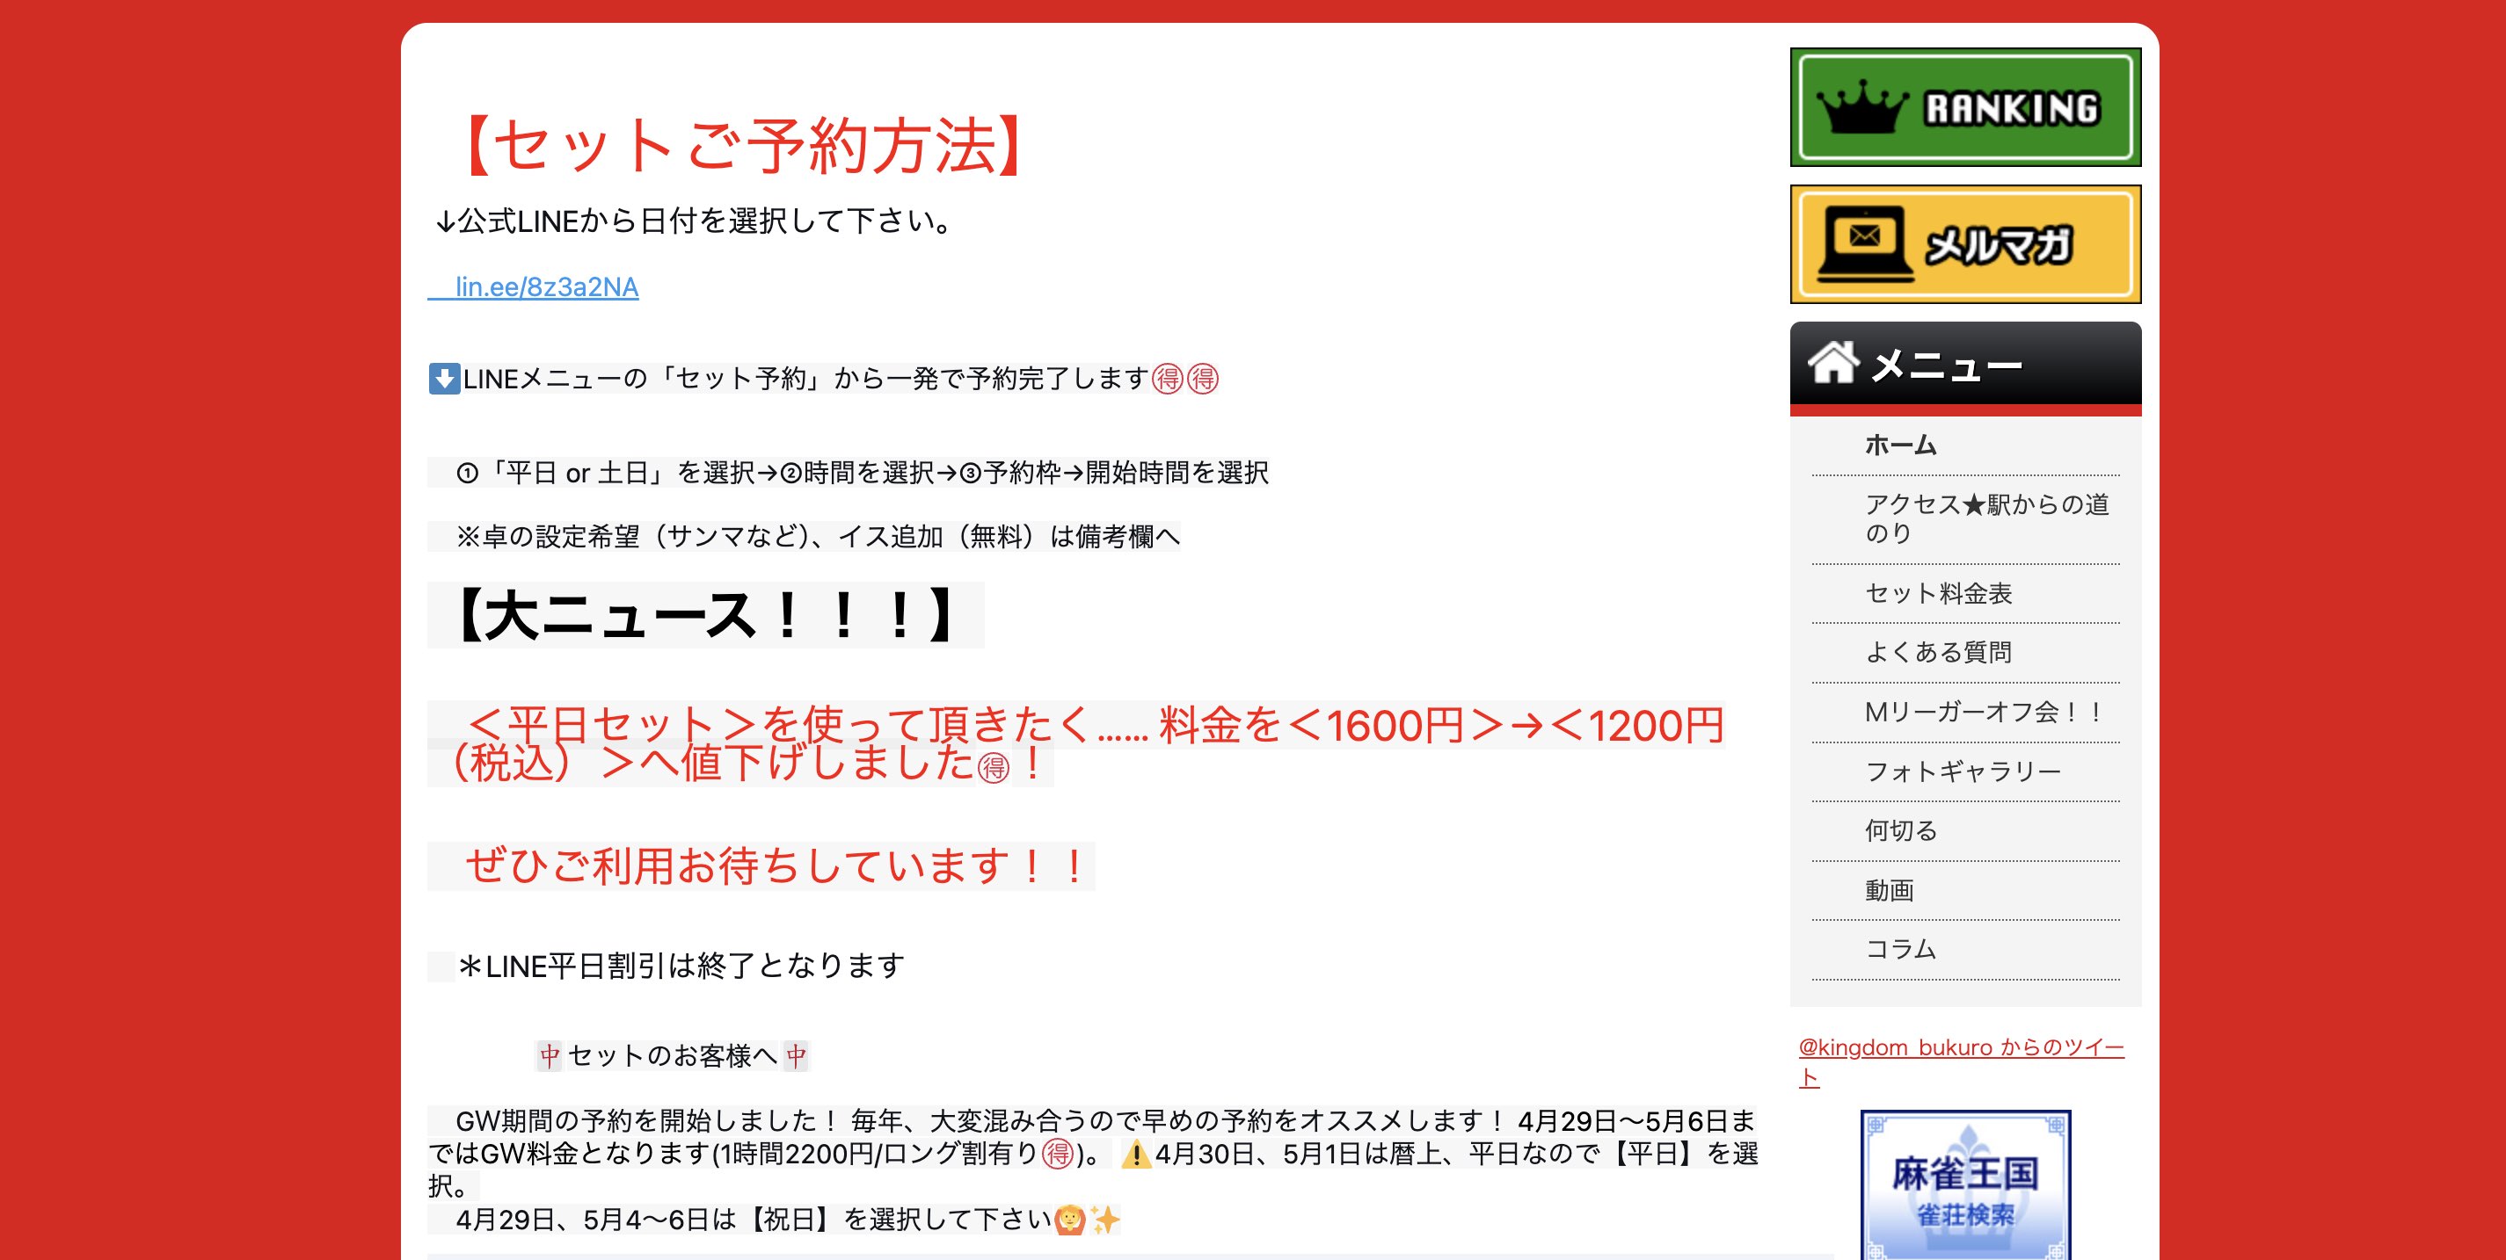Open セット料金表 from the menu
This screenshot has width=2506, height=1260.
[x=1939, y=593]
